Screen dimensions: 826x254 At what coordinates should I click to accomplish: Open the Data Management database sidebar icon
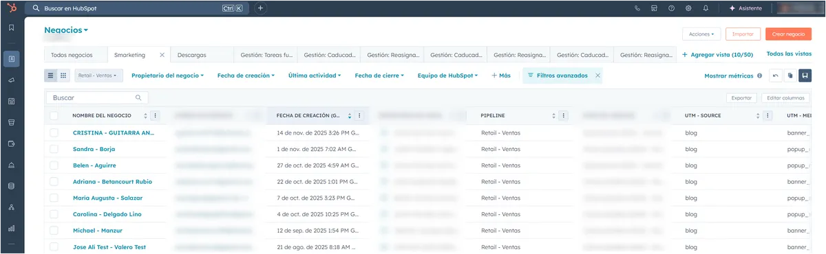click(x=12, y=186)
